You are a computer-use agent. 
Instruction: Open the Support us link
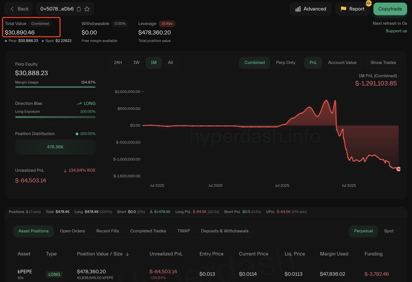point(396,31)
